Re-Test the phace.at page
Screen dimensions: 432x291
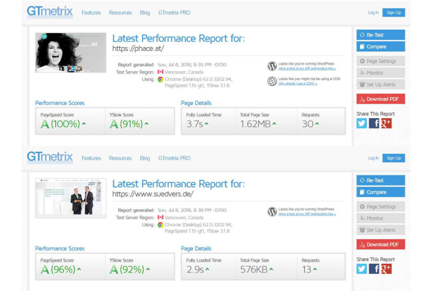pos(381,35)
